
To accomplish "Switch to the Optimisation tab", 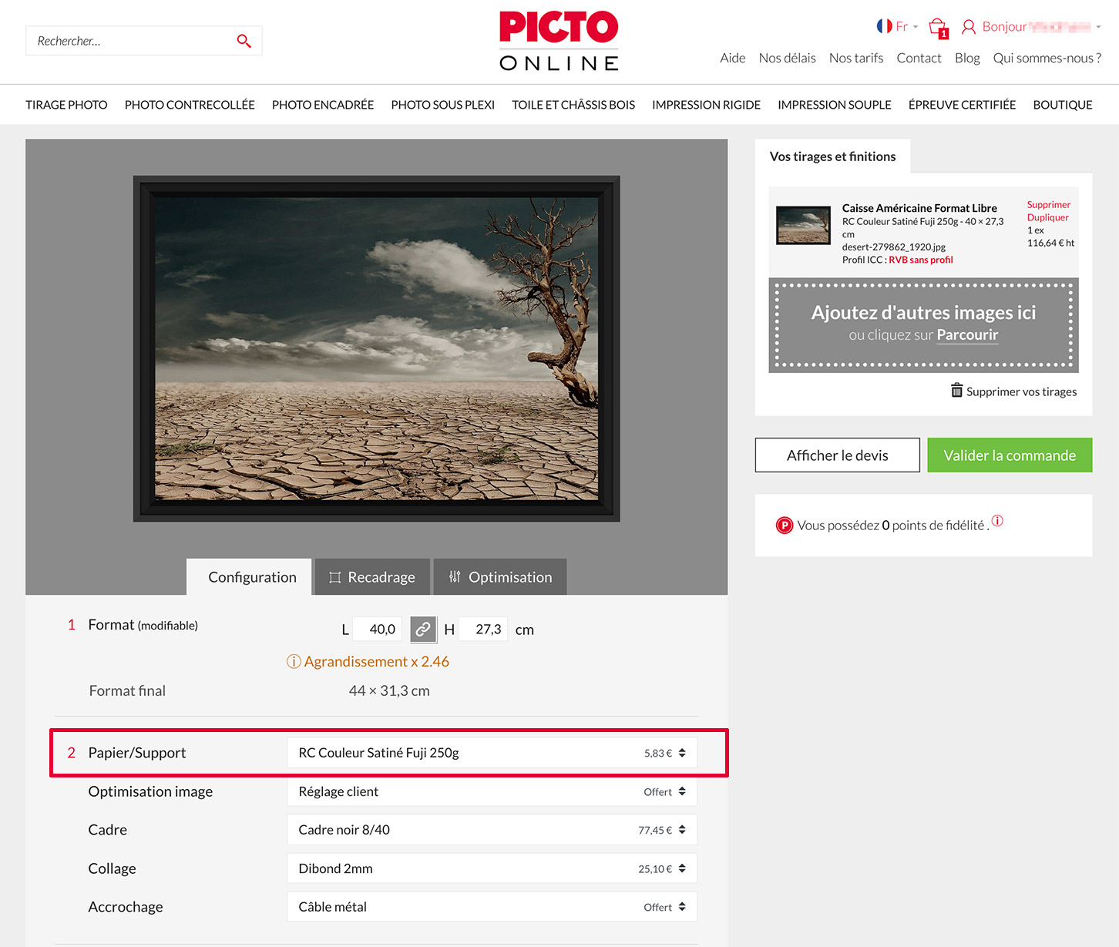I will pos(500,577).
